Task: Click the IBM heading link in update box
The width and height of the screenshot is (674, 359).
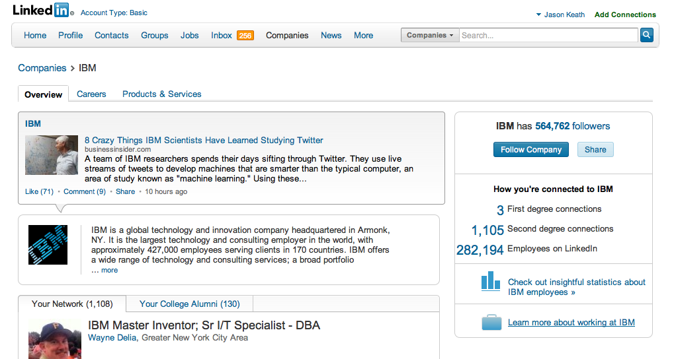Action: click(x=32, y=123)
